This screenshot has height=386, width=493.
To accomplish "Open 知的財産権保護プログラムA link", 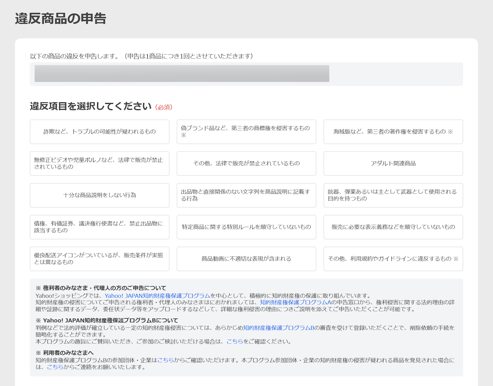I will (x=295, y=302).
